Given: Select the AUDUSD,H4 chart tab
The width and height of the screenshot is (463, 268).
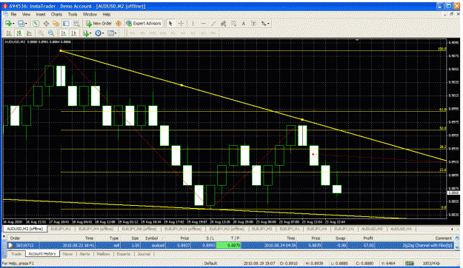Looking at the screenshot, I should pyautogui.click(x=401, y=229).
